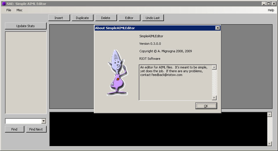Close the SAE main window
This screenshot has width=278, height=151.
point(274,3)
